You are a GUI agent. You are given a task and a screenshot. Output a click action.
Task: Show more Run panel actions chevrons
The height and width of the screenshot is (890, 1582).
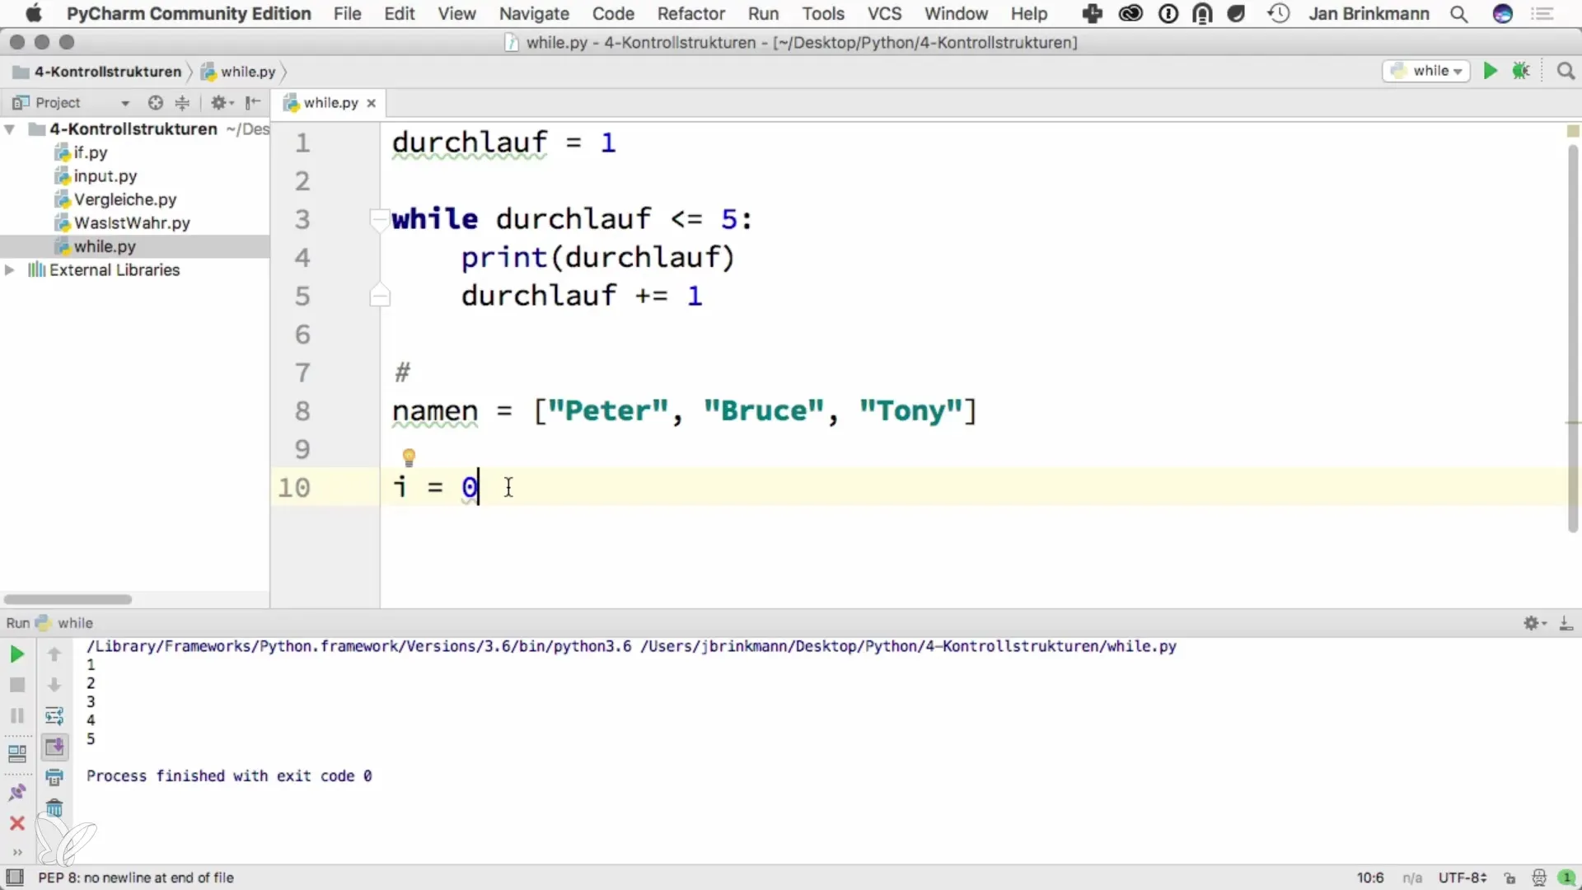click(x=16, y=852)
